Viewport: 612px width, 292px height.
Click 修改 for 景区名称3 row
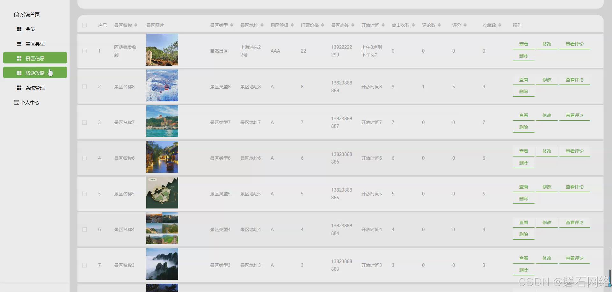coord(547,259)
